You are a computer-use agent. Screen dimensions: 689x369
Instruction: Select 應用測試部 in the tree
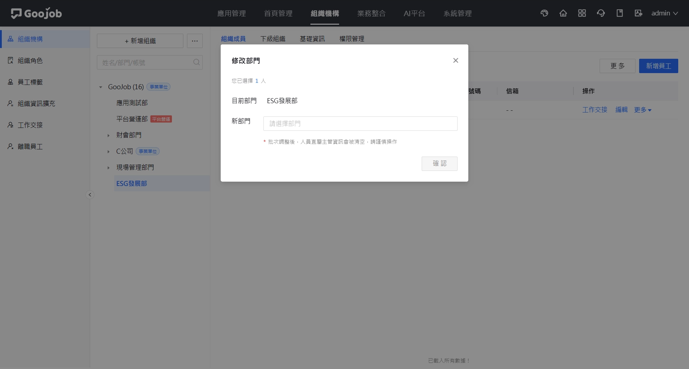click(x=132, y=103)
